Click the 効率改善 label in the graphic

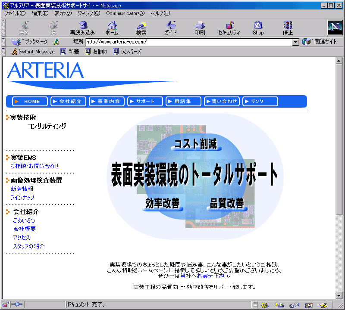[163, 204]
